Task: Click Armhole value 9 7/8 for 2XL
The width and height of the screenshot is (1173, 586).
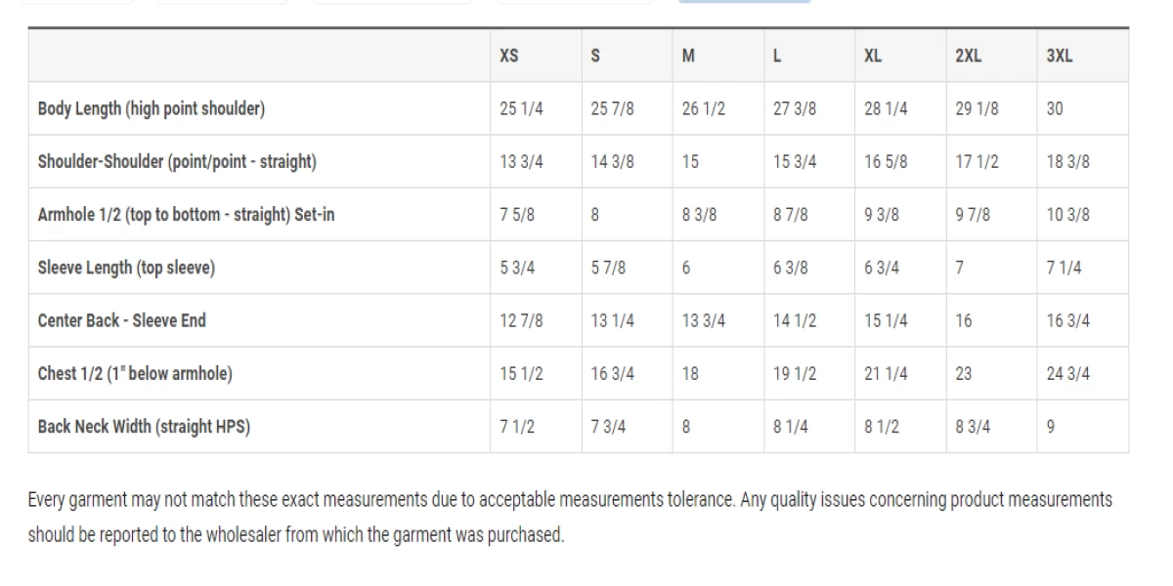Action: (x=973, y=214)
